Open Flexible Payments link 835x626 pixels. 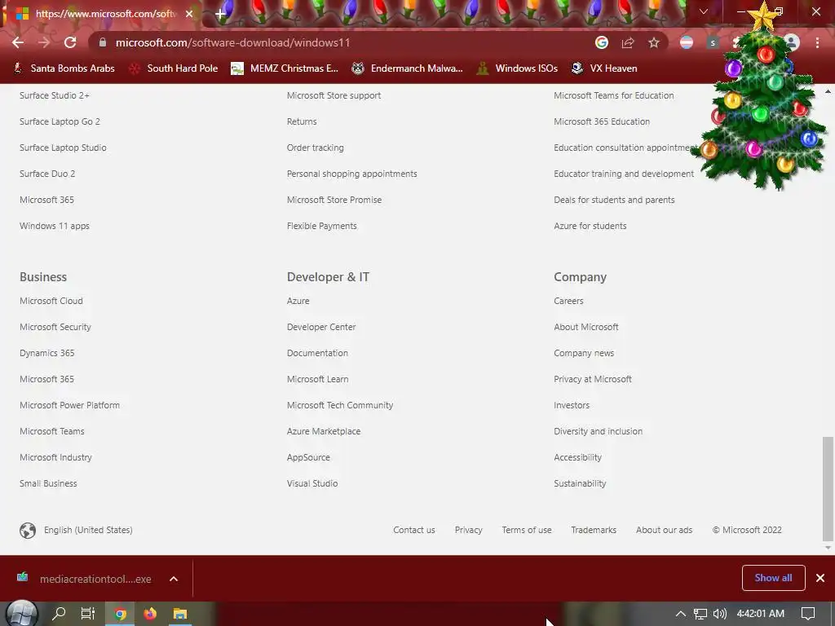[321, 227]
